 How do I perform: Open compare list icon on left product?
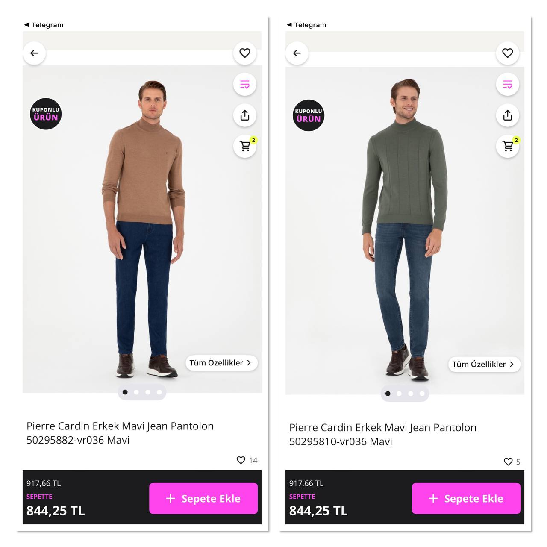pos(244,84)
